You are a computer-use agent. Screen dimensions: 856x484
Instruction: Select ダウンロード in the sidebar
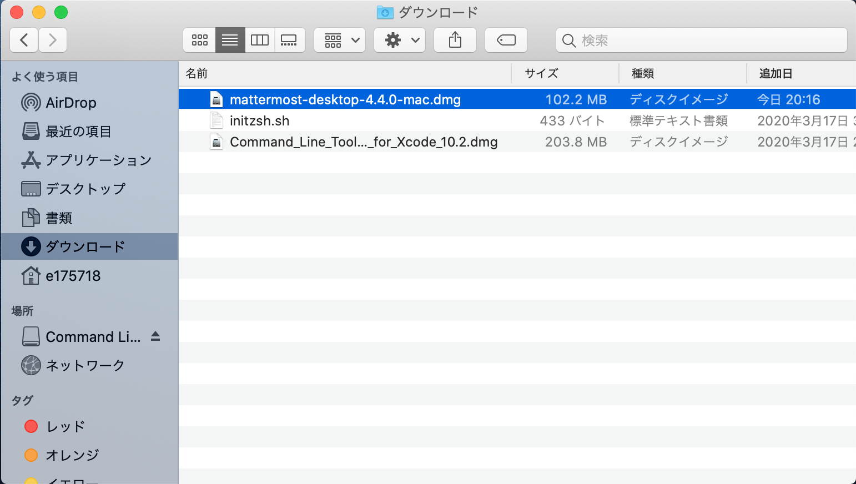89,246
